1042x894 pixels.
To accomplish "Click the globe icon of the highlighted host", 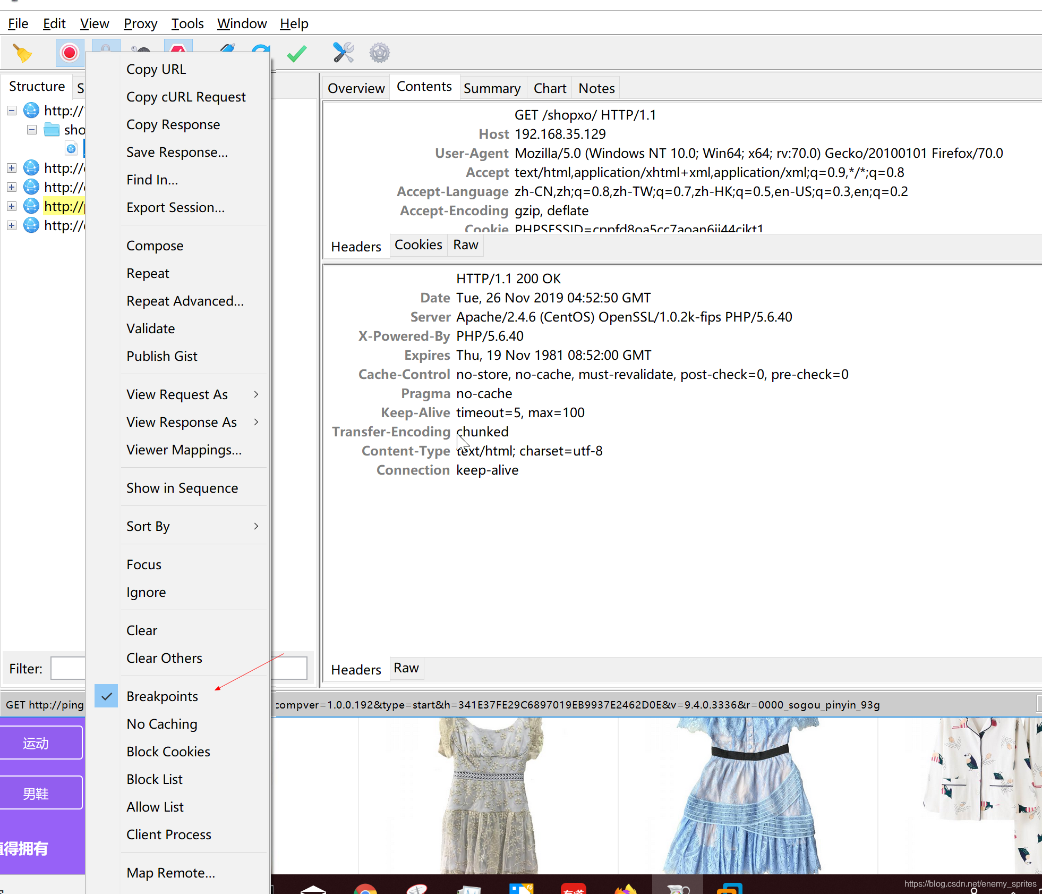I will tap(31, 206).
